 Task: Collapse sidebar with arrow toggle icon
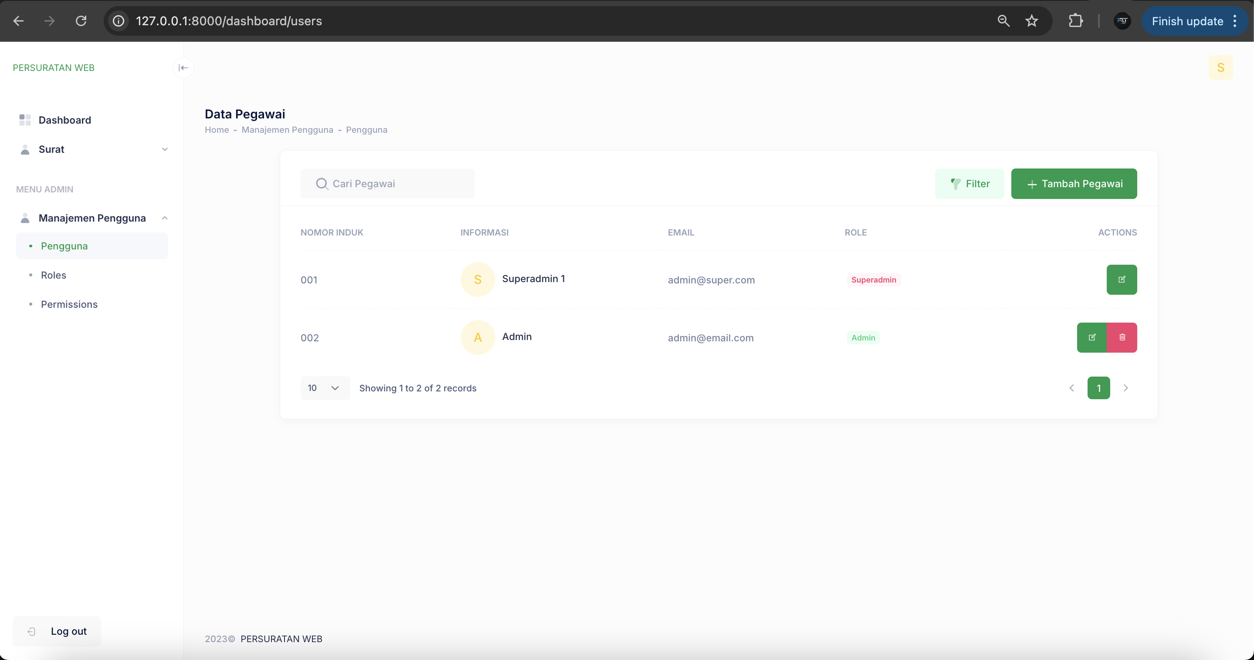tap(183, 67)
